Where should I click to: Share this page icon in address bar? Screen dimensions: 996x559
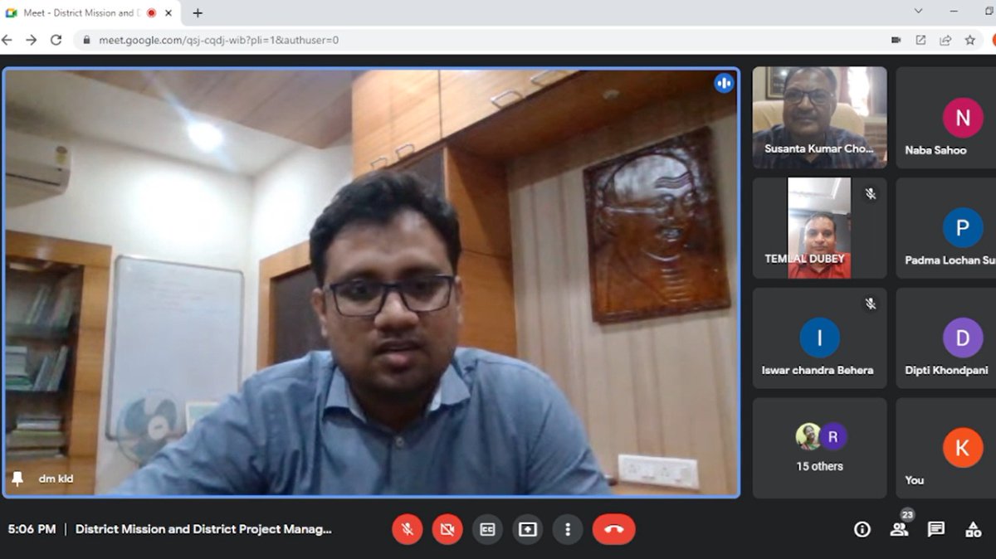[x=945, y=40]
